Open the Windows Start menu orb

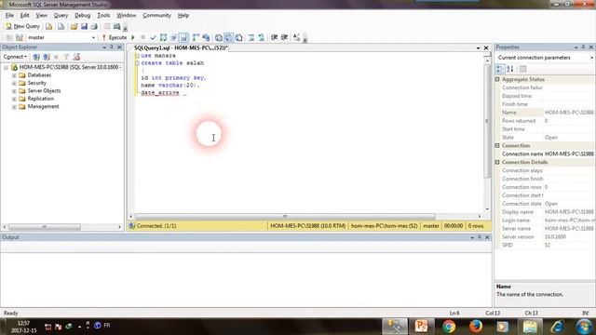click(584, 327)
